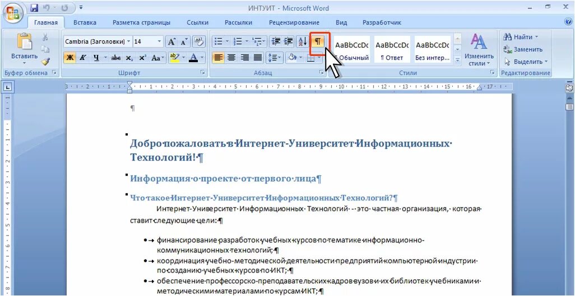The image size is (575, 296).
Task: Expand the styles gallery more button
Action: point(458,59)
